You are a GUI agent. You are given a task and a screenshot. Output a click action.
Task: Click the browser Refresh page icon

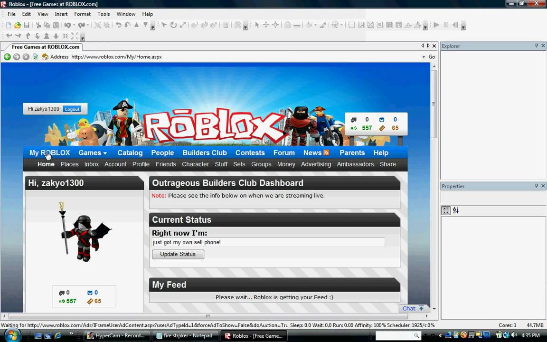pyautogui.click(x=35, y=57)
